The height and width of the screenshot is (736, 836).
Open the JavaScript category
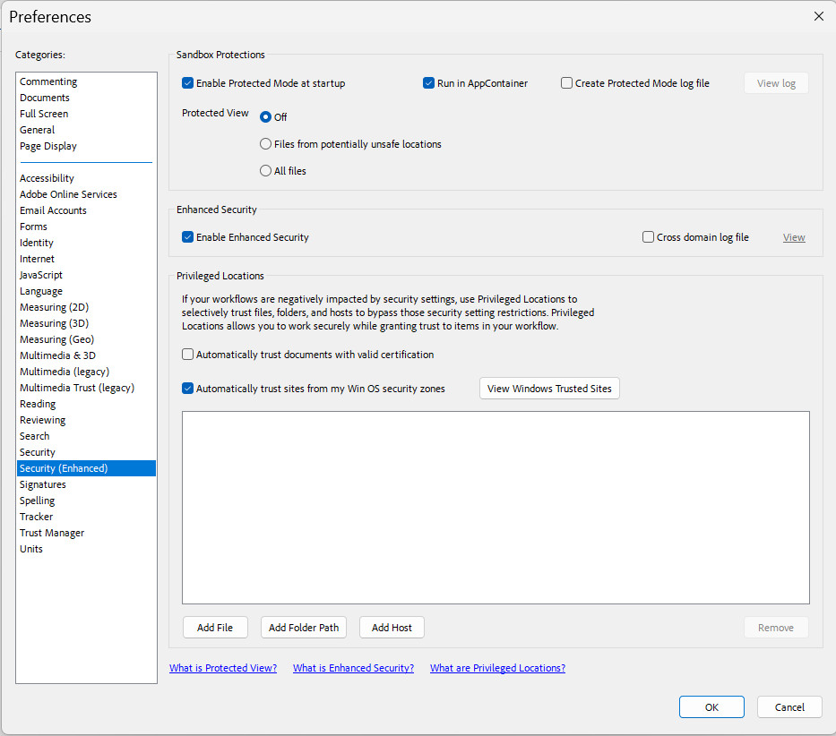pyautogui.click(x=41, y=275)
